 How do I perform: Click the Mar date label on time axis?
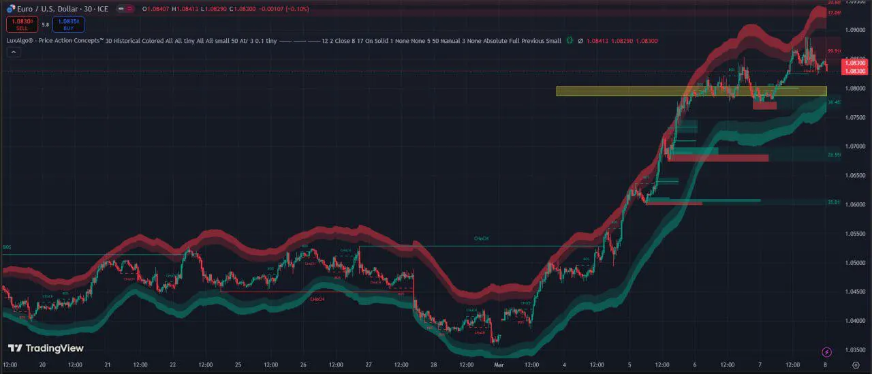click(499, 365)
